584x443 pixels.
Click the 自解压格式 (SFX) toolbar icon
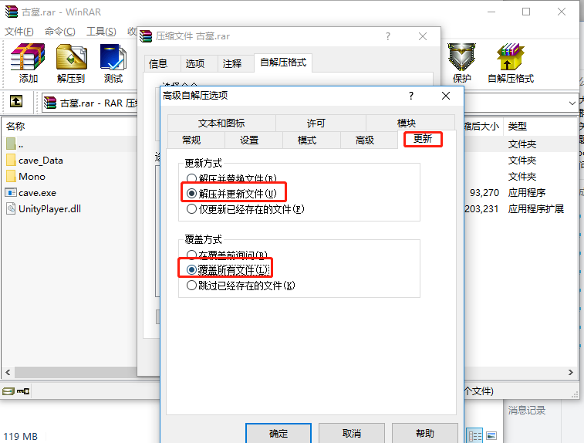510,56
